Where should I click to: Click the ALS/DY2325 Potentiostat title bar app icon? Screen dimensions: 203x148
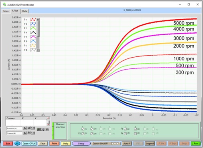pyautogui.click(x=4, y=4)
